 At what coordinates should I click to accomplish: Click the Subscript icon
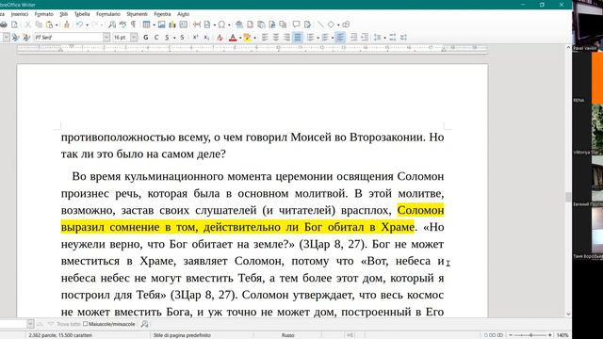(x=206, y=38)
